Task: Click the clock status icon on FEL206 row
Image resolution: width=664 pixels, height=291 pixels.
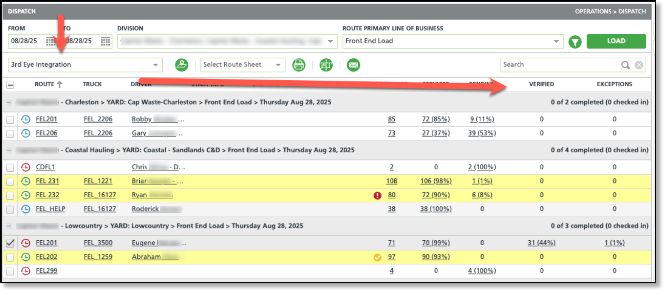Action: (x=25, y=133)
